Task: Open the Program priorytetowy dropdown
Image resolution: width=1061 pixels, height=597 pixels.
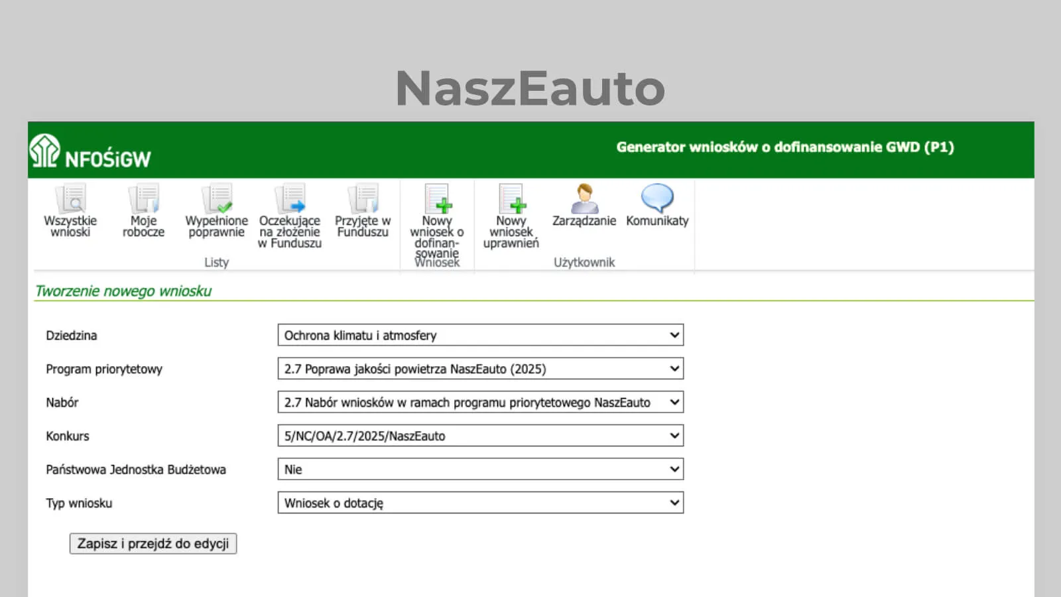Action: point(480,369)
